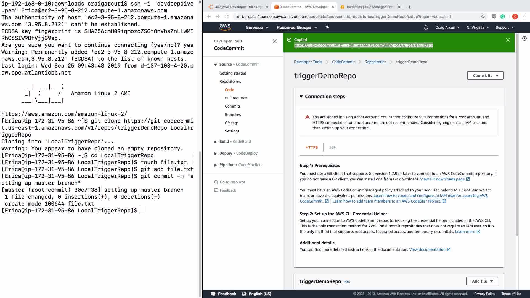Switch to the EC2 Instances browser tab
This screenshot has height=298, width=530.
click(369, 7)
